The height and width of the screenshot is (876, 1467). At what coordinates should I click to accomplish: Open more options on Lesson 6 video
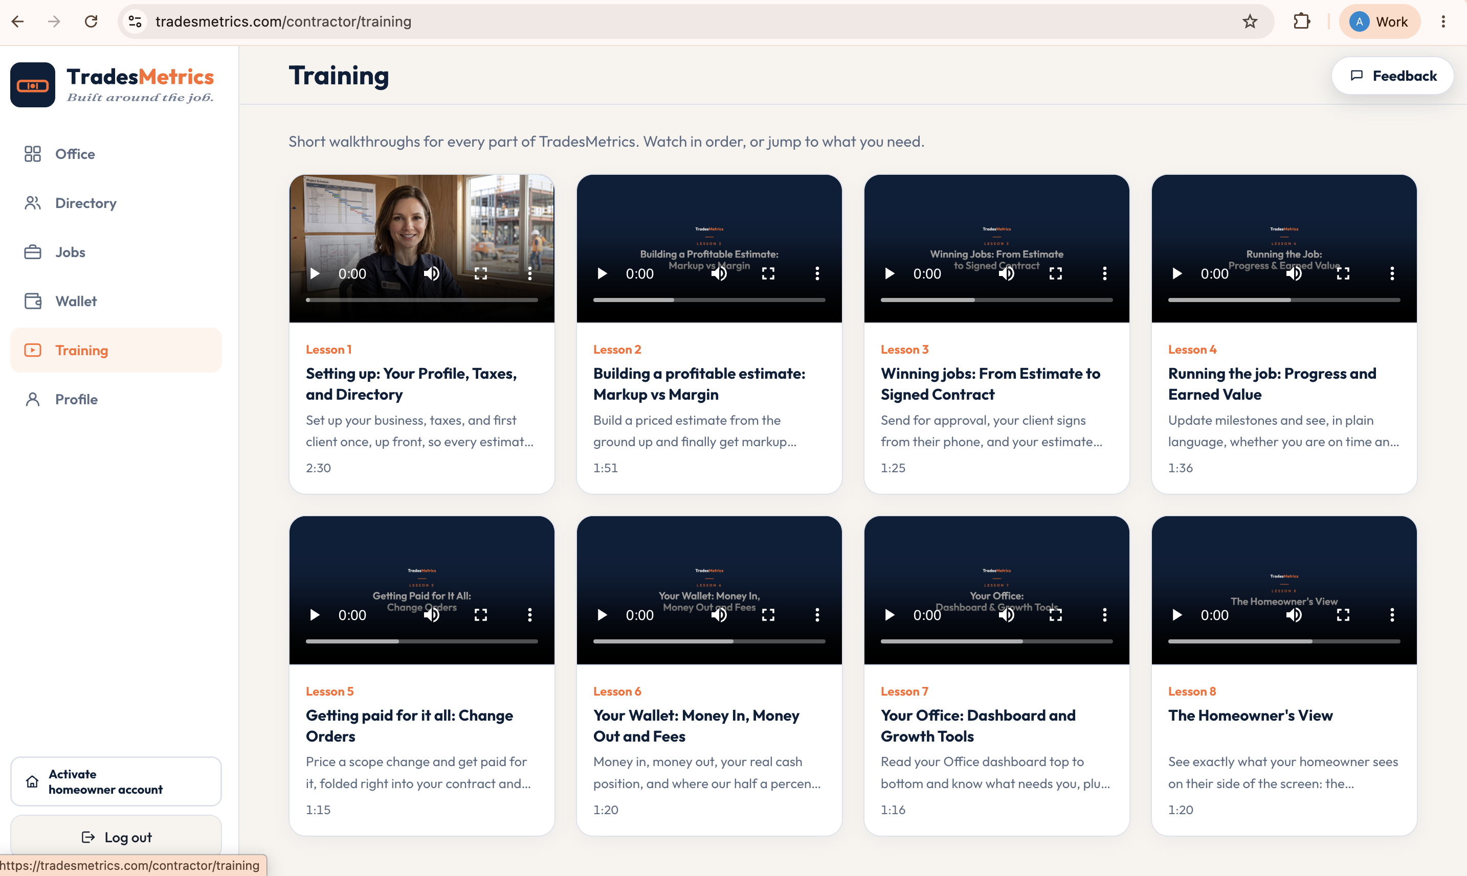point(817,615)
